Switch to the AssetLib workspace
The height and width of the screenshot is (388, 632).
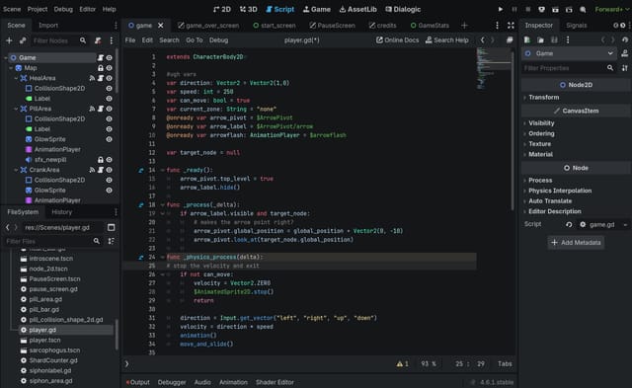pyautogui.click(x=357, y=9)
